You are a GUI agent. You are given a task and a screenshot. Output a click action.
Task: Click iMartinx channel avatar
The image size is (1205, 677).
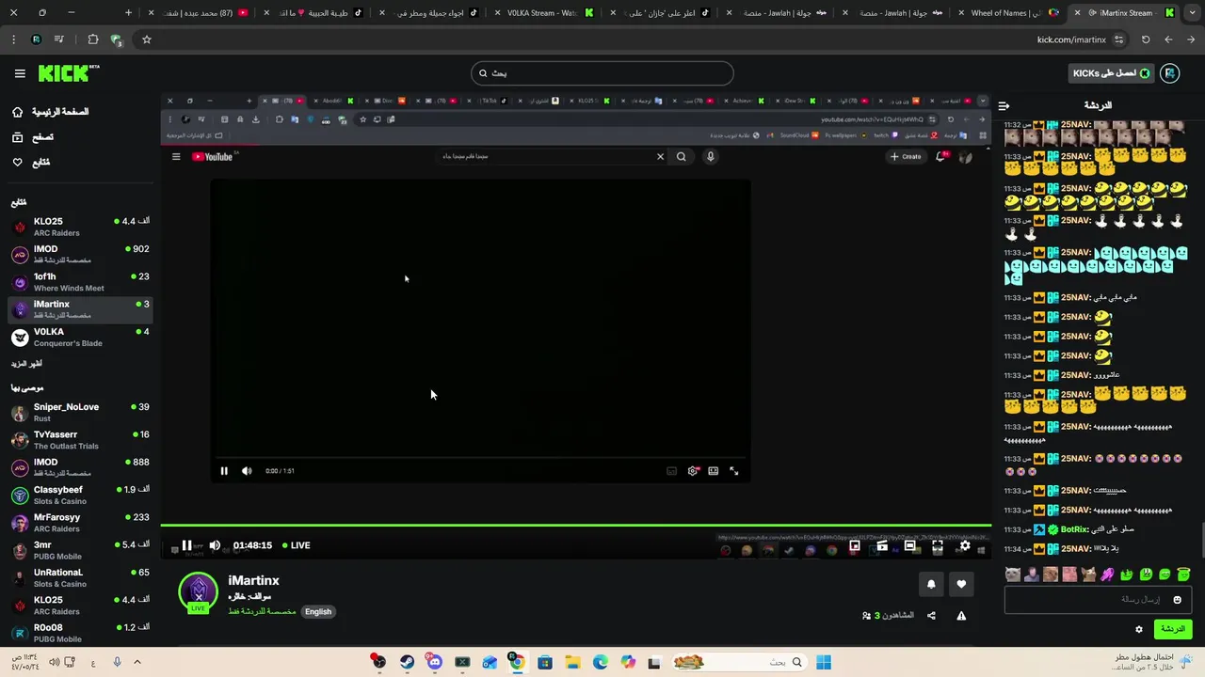click(198, 592)
